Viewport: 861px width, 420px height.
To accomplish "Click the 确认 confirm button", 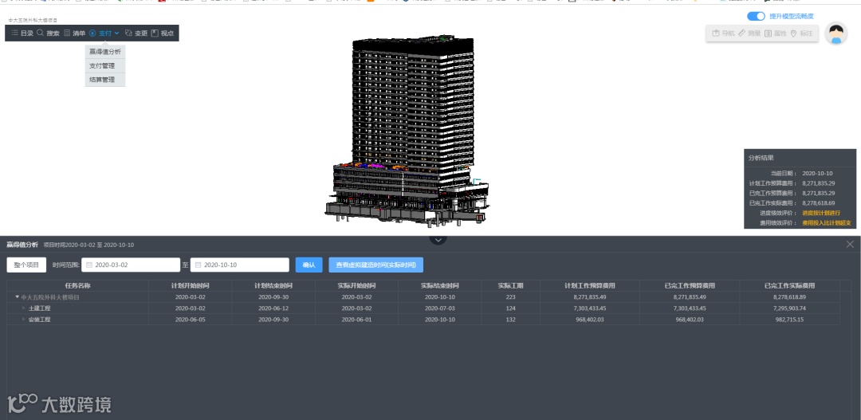I will pyautogui.click(x=309, y=265).
